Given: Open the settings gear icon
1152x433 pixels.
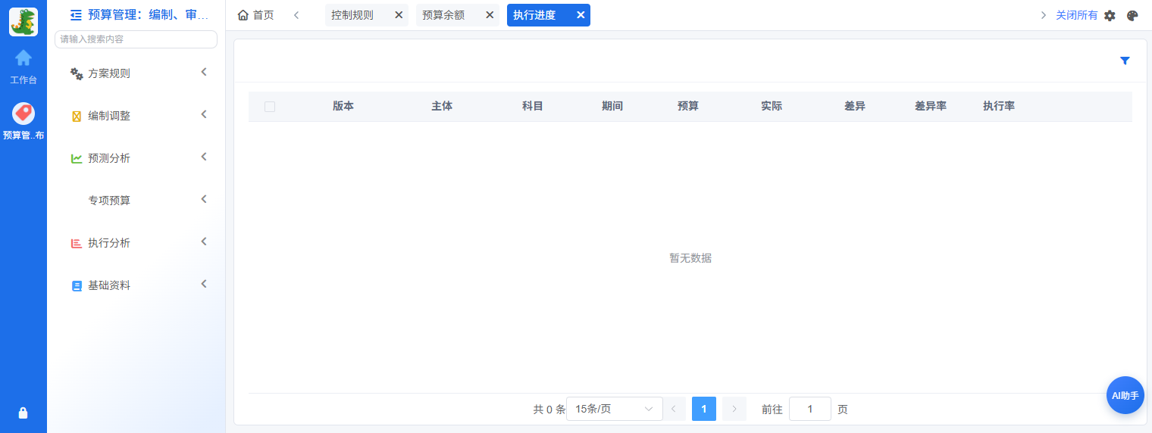Looking at the screenshot, I should tap(1110, 15).
